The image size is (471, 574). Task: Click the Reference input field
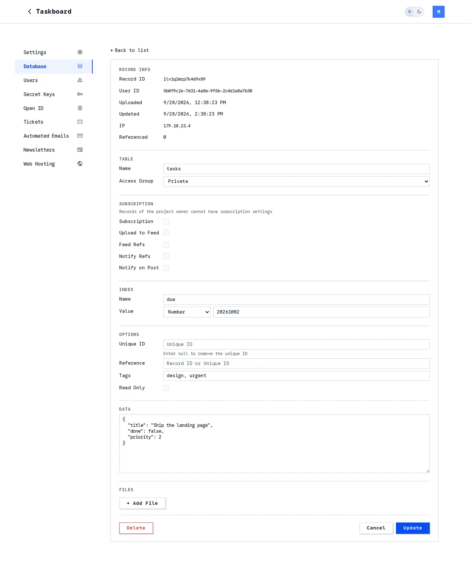(x=296, y=363)
